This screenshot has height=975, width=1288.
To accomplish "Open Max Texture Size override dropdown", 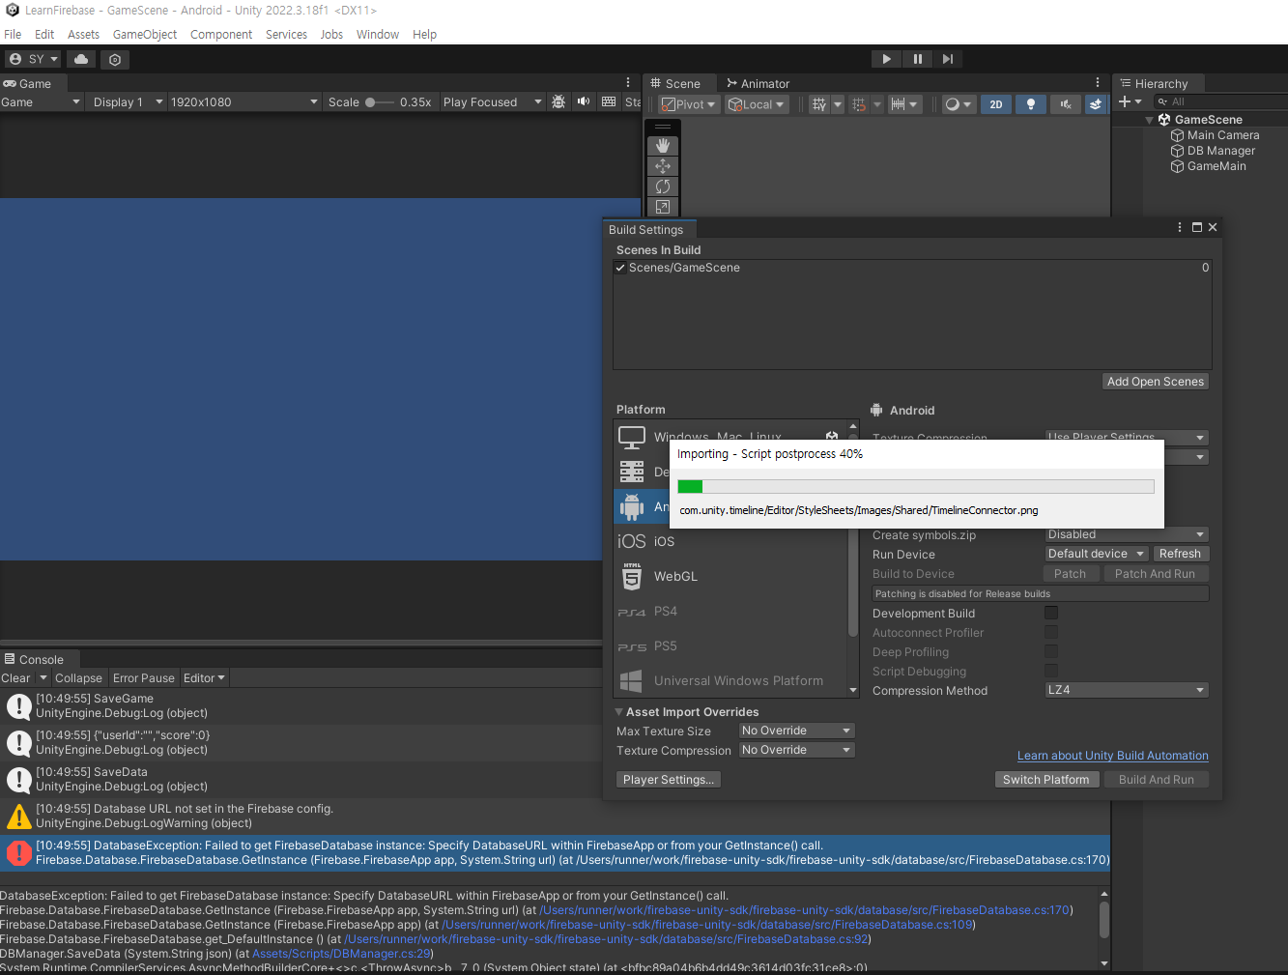I will click(797, 731).
